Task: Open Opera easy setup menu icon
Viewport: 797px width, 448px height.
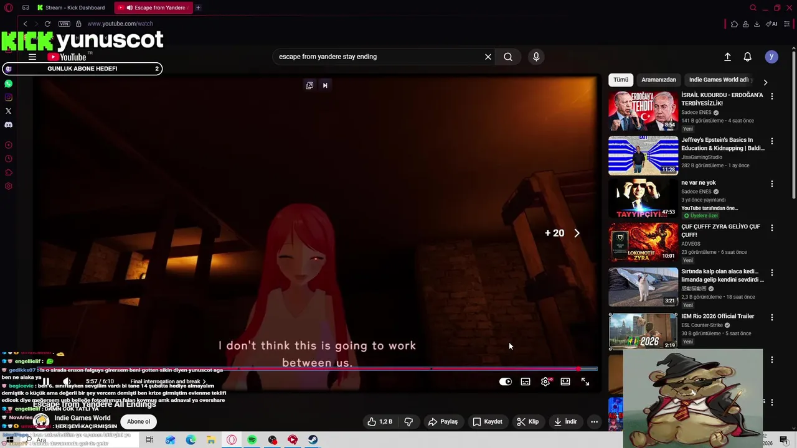Action: pos(787,24)
